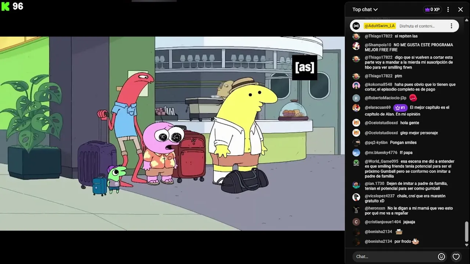
Task: Click the video player area
Action: (x=172, y=133)
